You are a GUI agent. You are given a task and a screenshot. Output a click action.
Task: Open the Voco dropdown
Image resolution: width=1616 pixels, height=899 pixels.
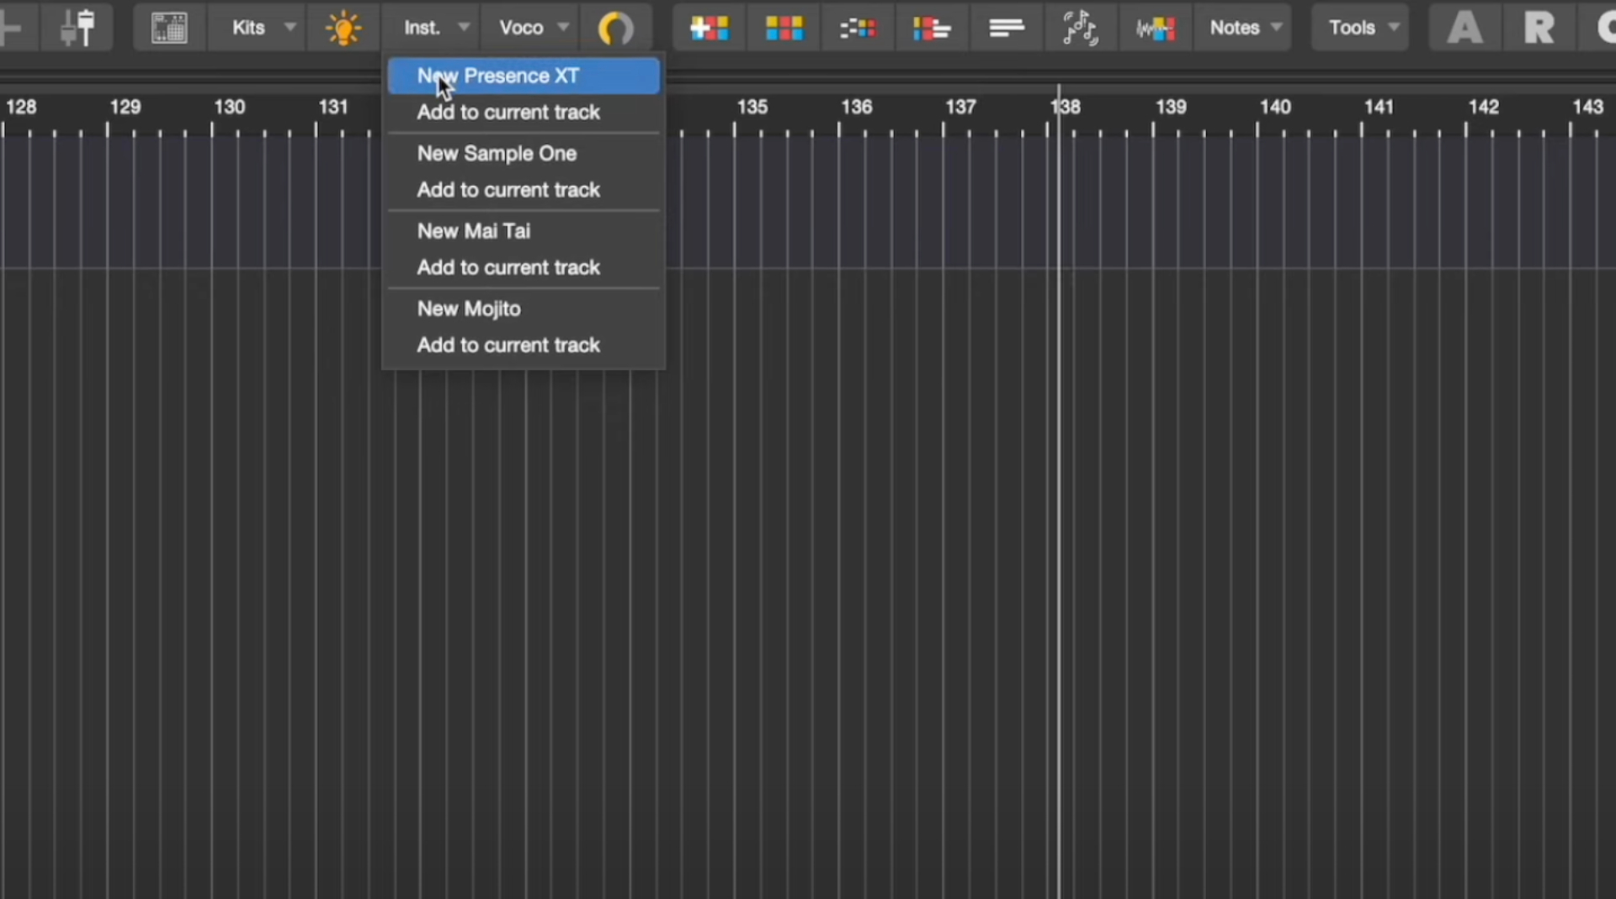tap(530, 28)
